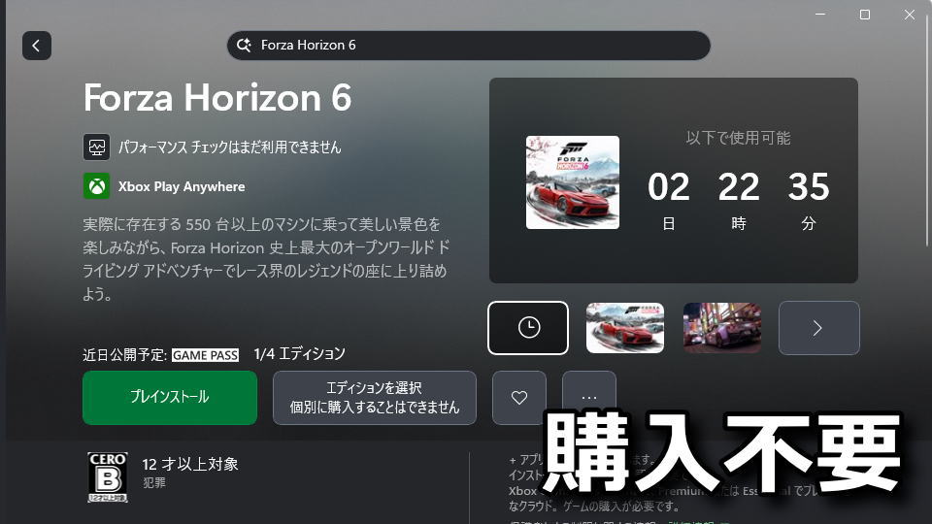Viewport: 932px width, 524px height.
Task: Select the night city purple car thumbnail
Action: 721,328
